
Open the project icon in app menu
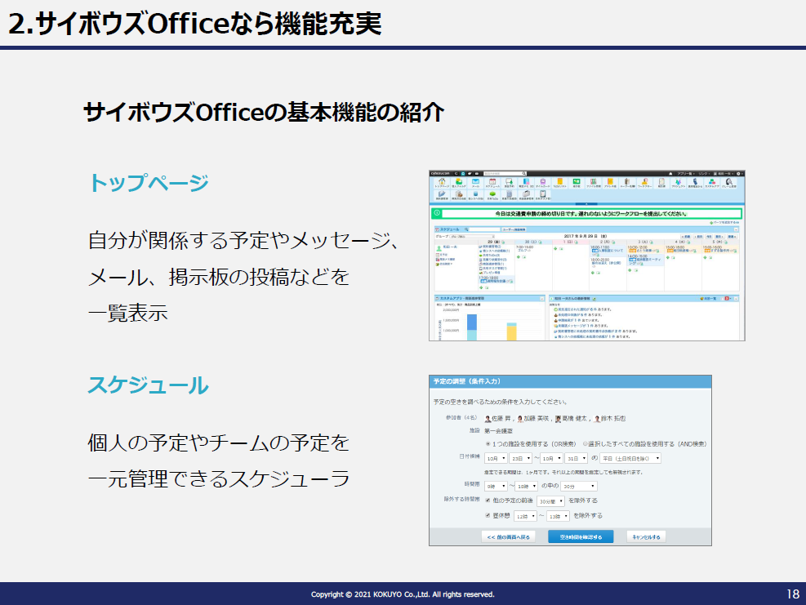click(678, 181)
